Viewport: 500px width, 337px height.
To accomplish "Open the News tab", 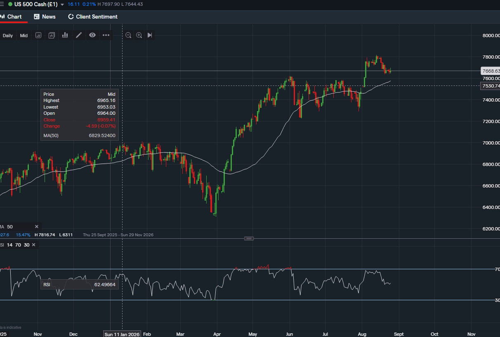I will [45, 17].
